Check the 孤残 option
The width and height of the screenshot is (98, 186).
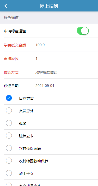[x=9, y=123]
